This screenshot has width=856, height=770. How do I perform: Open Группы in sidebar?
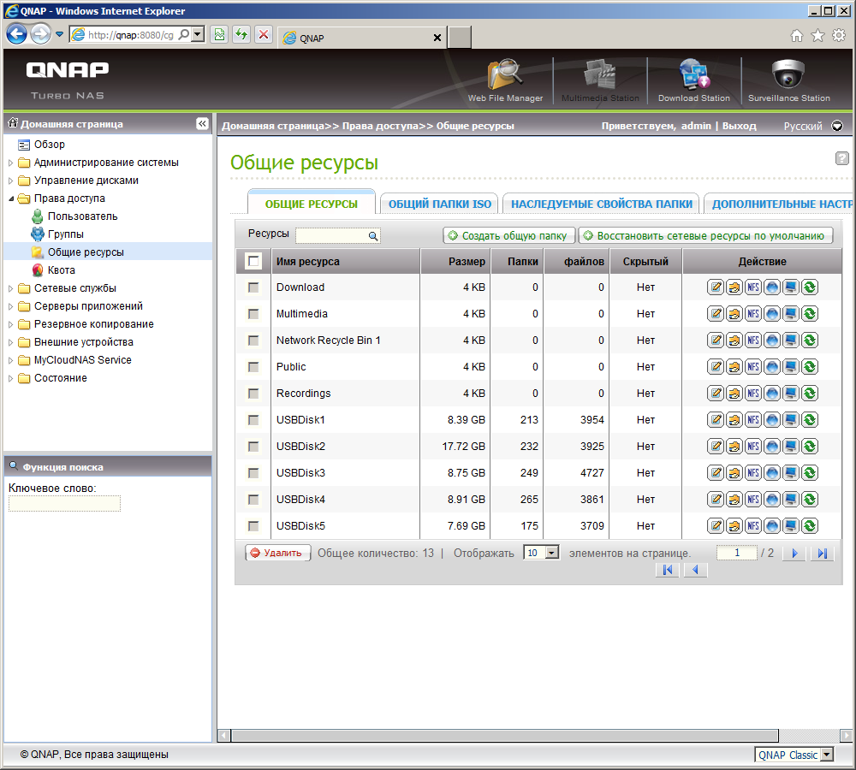point(66,234)
